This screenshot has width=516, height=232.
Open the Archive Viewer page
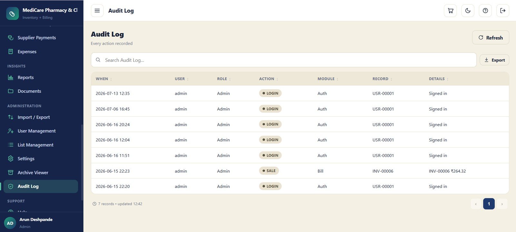pos(33,172)
